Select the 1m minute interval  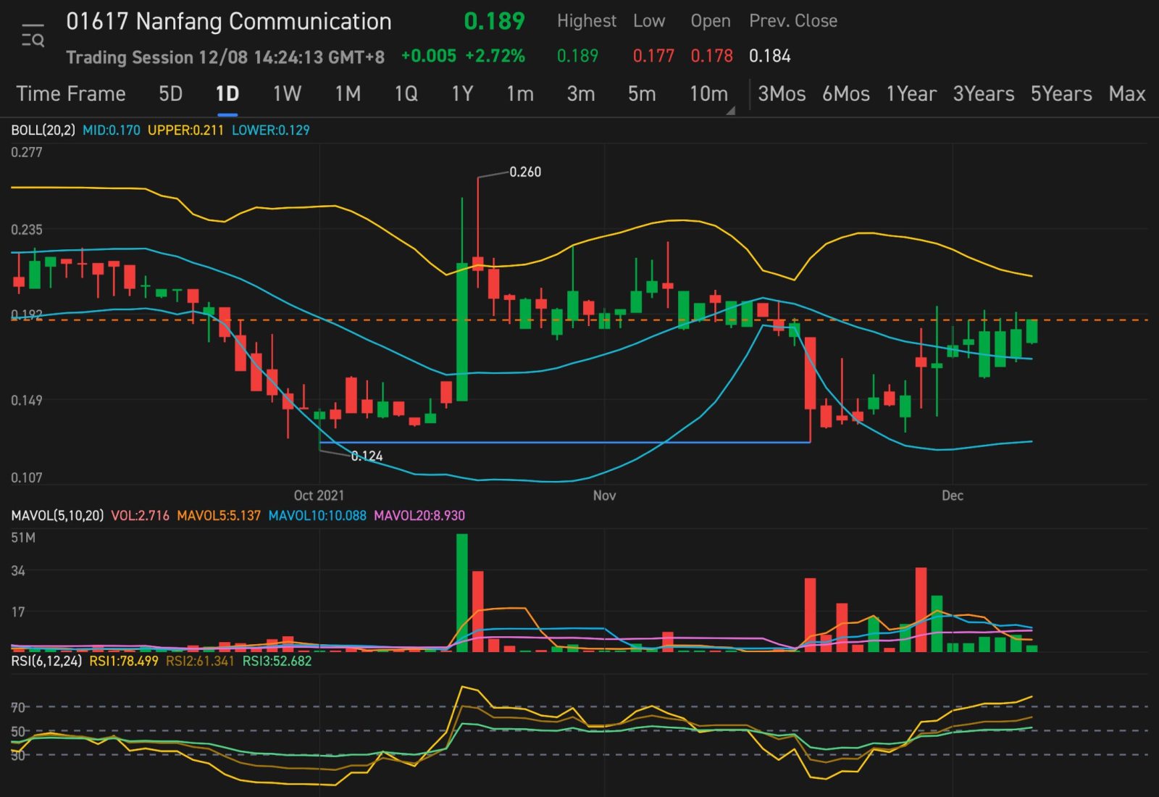coord(520,94)
